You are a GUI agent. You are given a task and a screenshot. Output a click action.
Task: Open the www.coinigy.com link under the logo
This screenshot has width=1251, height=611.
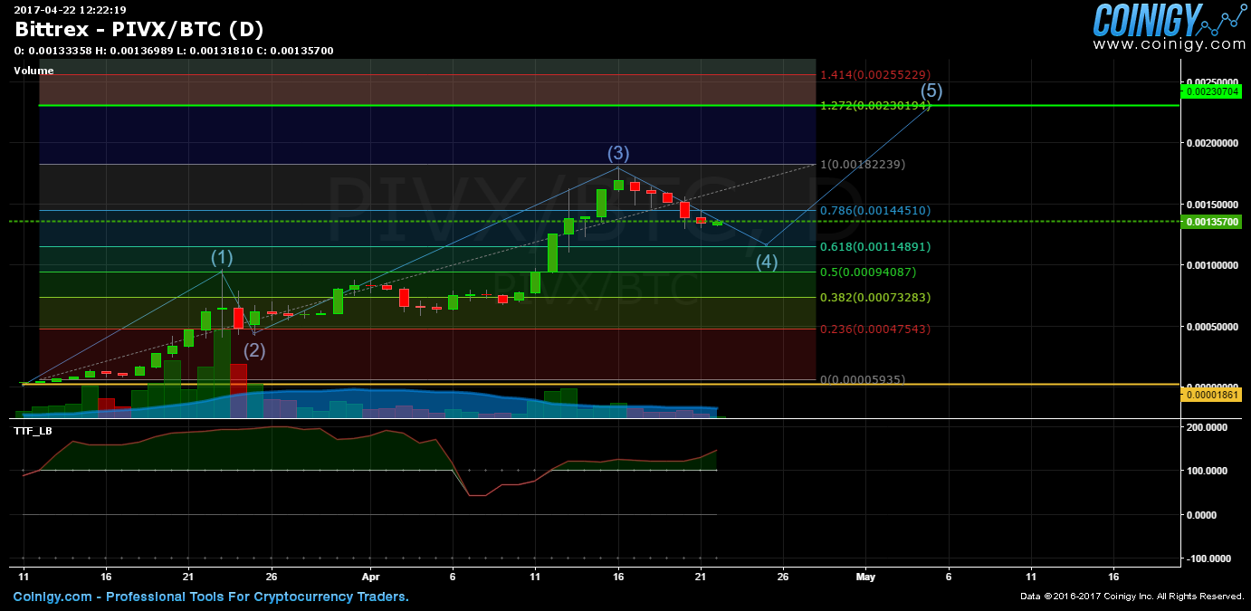pyautogui.click(x=1169, y=43)
